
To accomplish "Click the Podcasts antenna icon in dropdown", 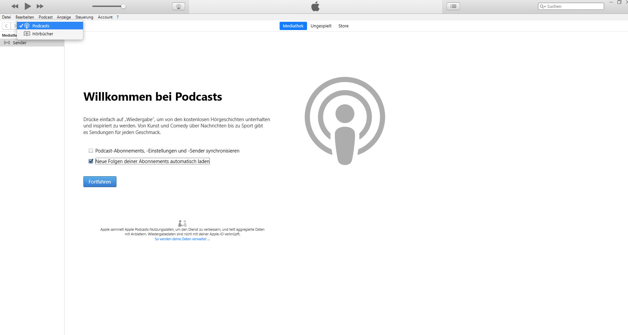I will click(27, 26).
